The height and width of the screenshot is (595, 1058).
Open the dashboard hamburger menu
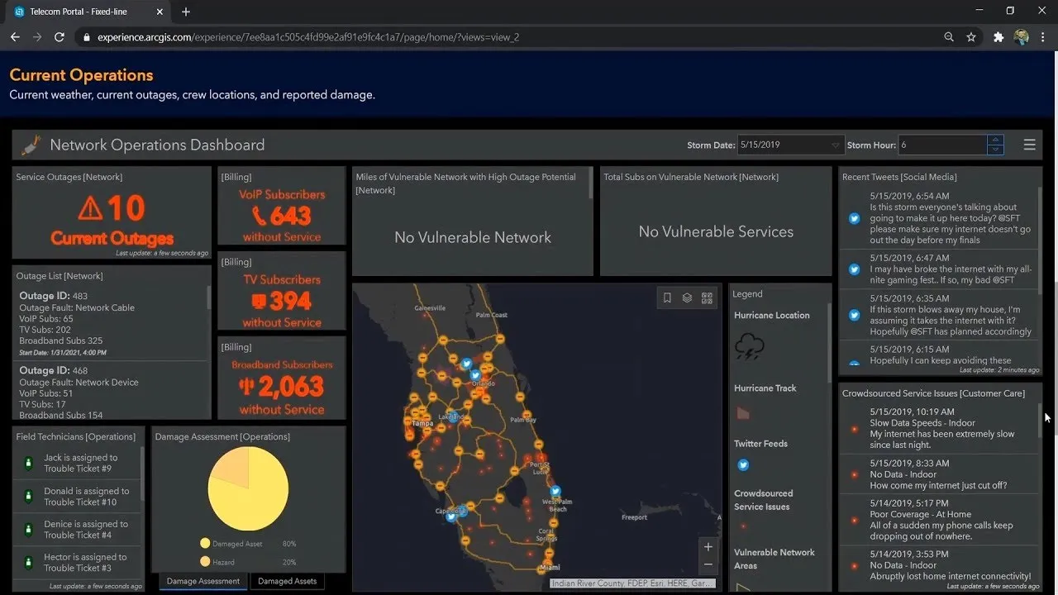coord(1029,145)
